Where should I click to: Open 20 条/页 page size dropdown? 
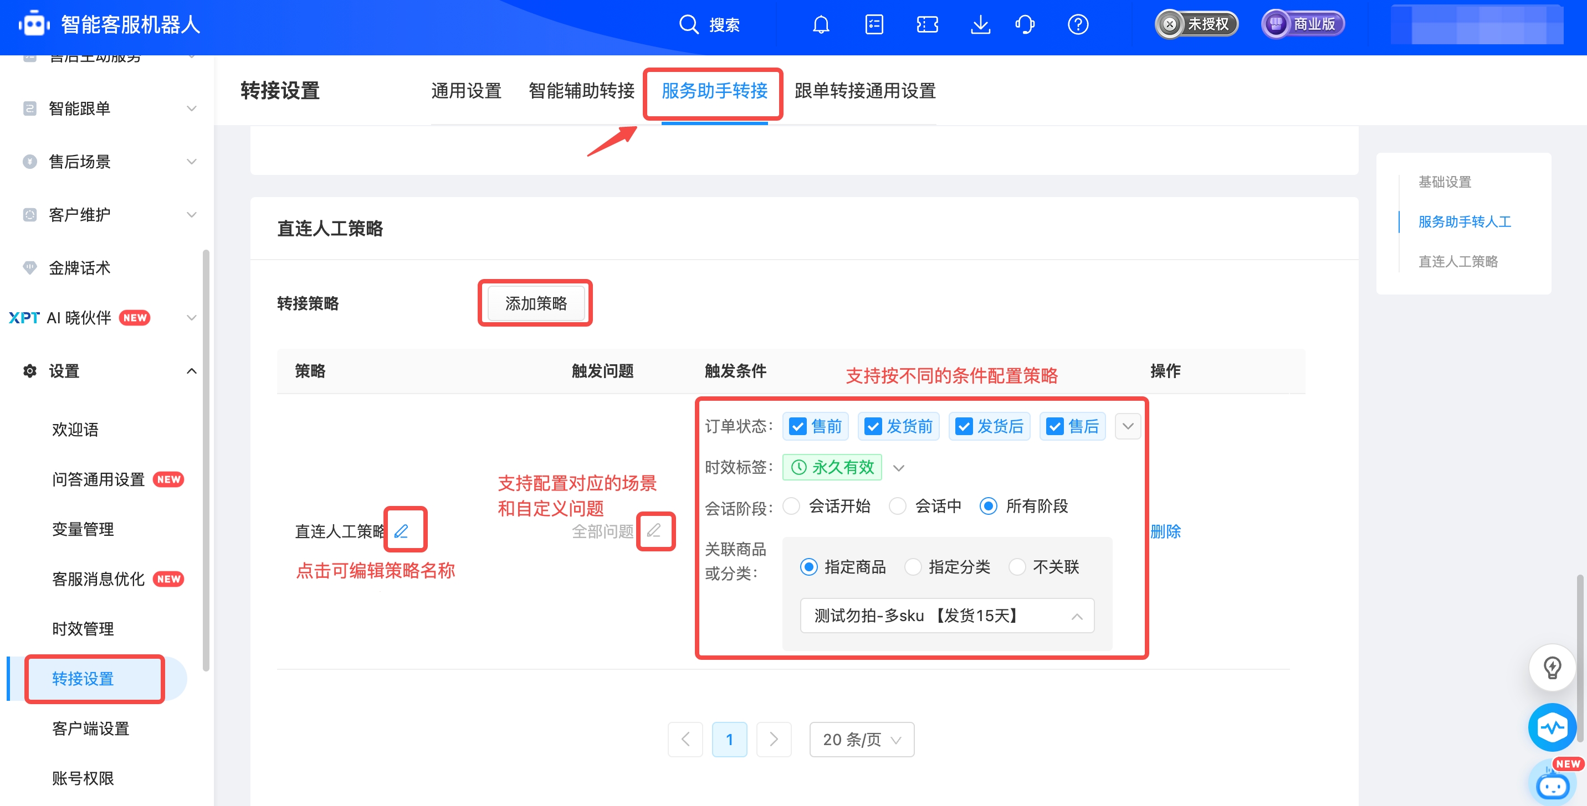pyautogui.click(x=861, y=739)
